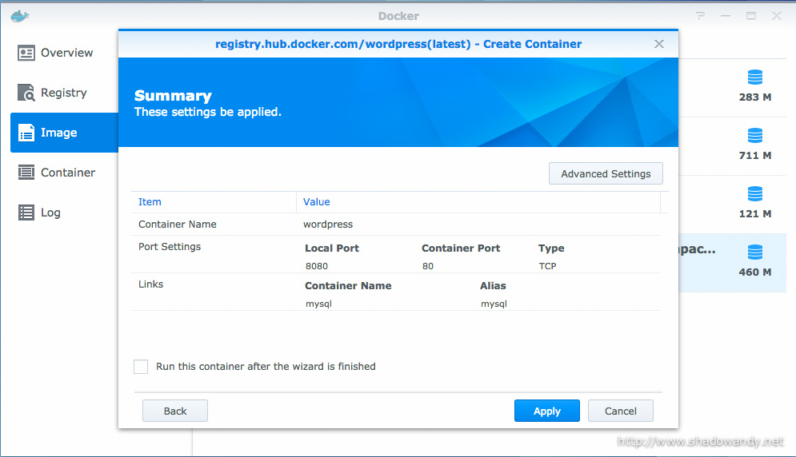Click the database icon above 283 M

[755, 77]
